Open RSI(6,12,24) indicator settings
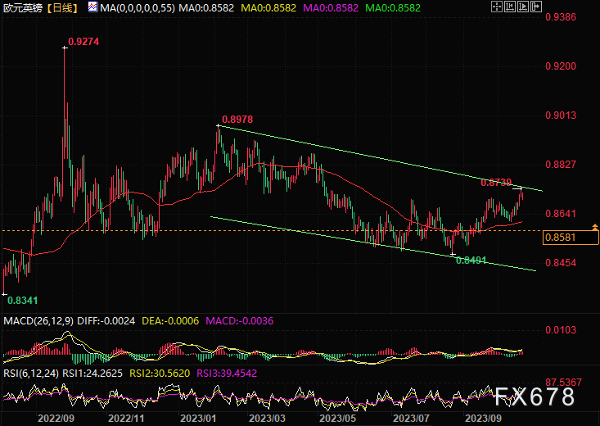Image resolution: width=600 pixels, height=426 pixels. point(31,373)
